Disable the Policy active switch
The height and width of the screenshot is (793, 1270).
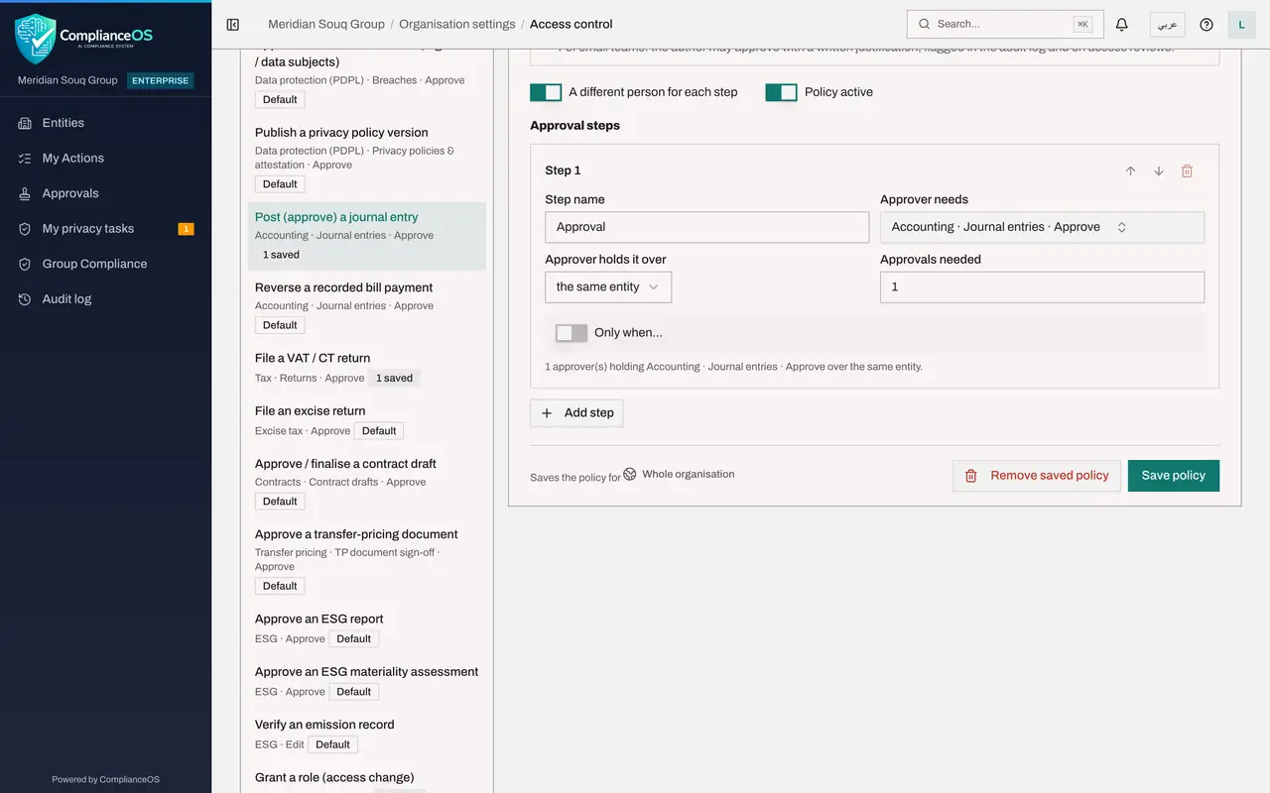[x=781, y=92]
